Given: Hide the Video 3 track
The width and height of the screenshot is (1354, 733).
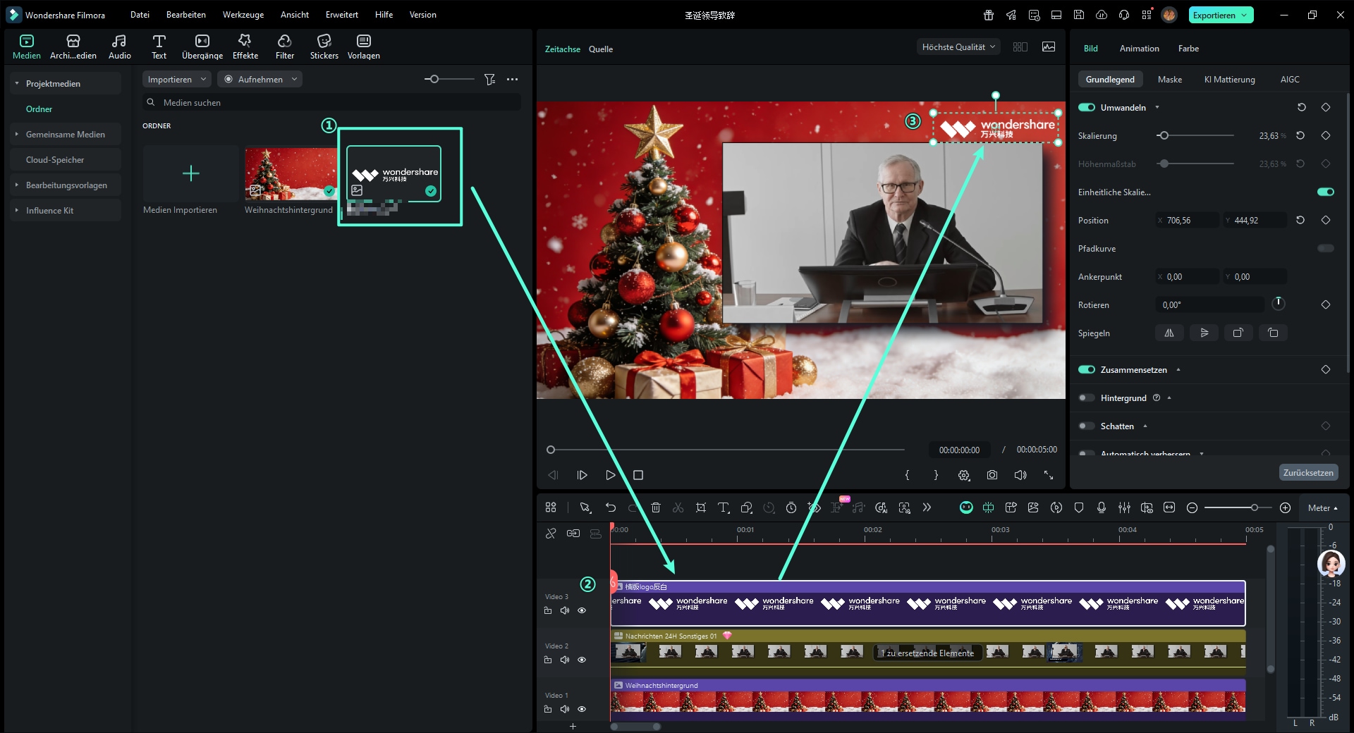Looking at the screenshot, I should 582,610.
